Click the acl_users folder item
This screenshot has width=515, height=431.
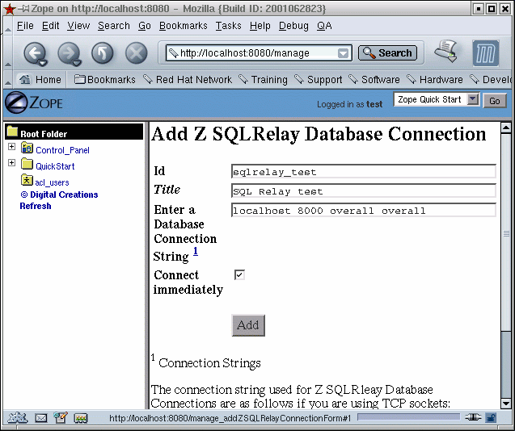pyautogui.click(x=52, y=182)
